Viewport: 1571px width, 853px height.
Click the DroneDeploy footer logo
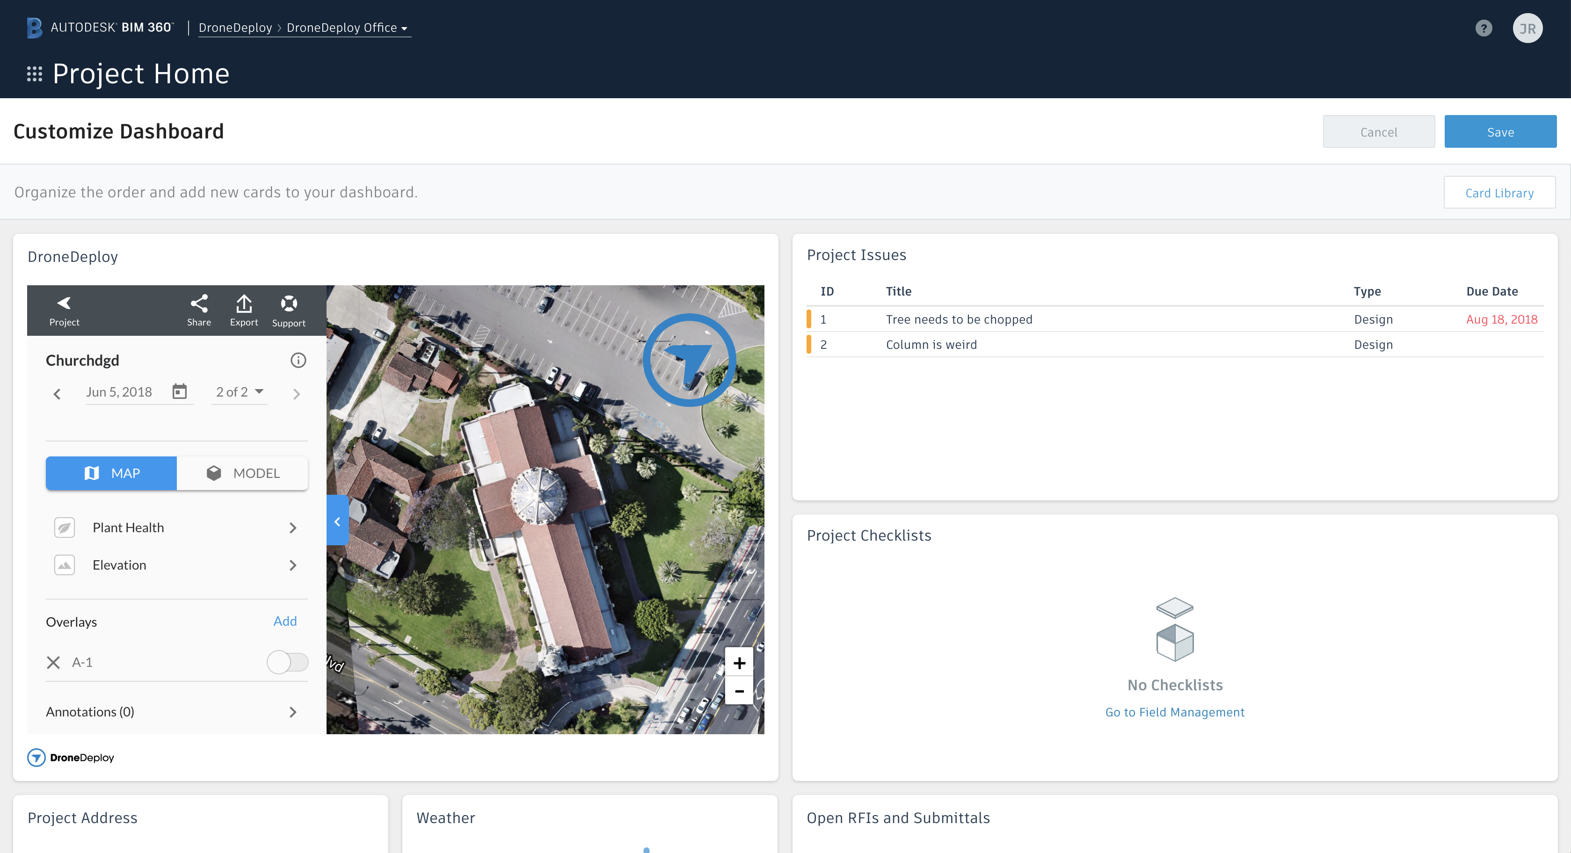point(71,757)
